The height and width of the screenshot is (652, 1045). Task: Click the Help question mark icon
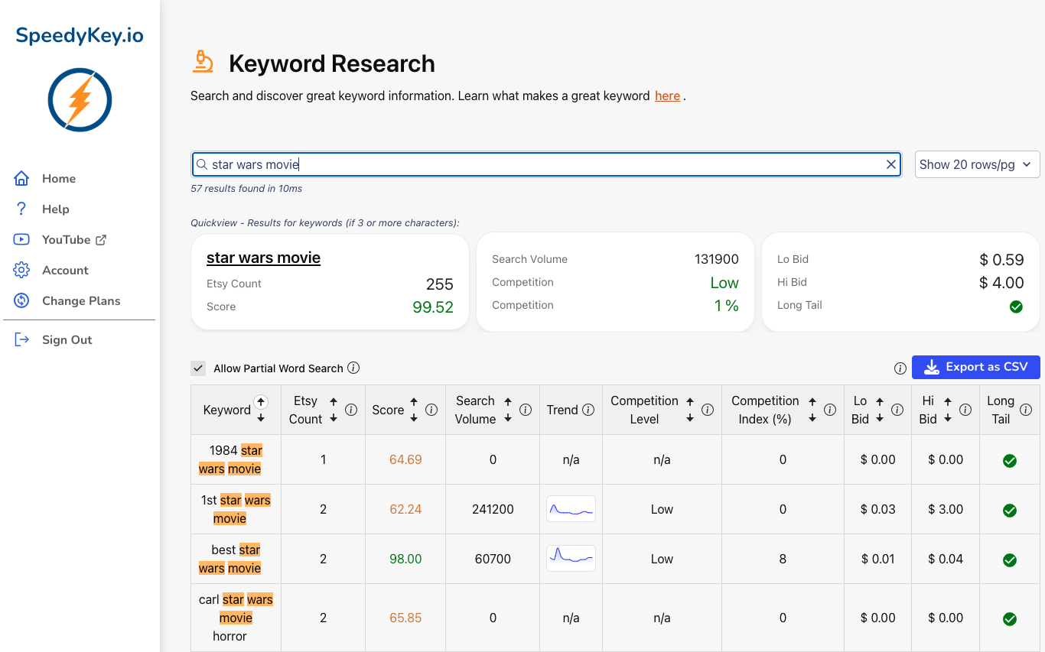[x=21, y=209]
